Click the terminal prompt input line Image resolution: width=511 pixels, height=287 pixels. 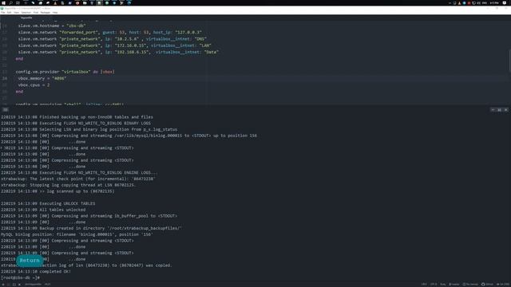(20, 277)
